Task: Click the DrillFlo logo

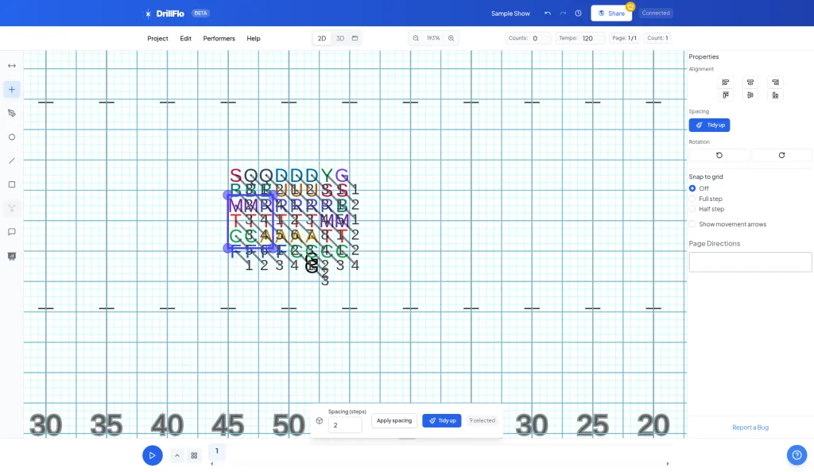Action: [x=164, y=14]
